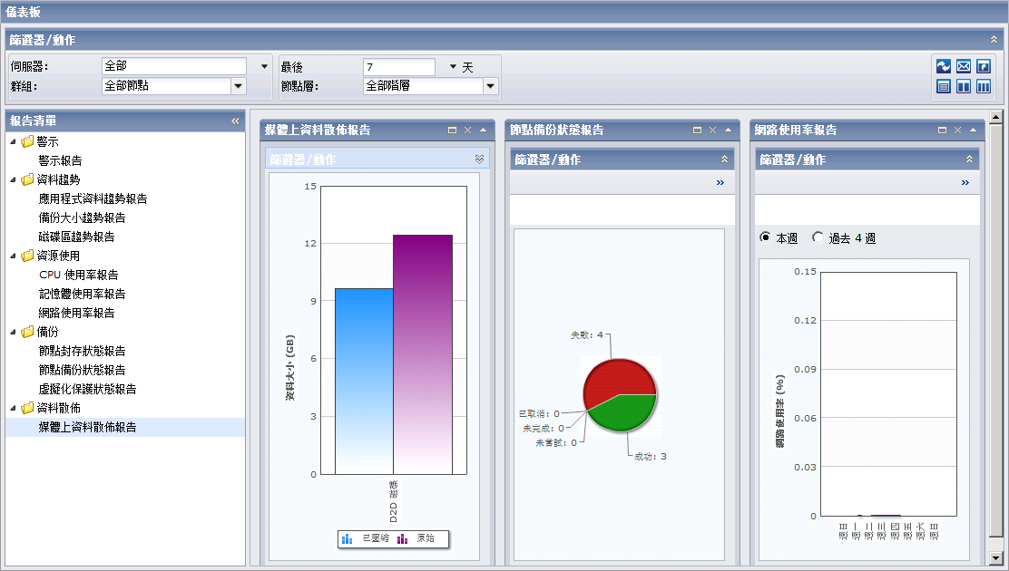Collapse the 資料趨勢 tree node triangle

[x=13, y=179]
